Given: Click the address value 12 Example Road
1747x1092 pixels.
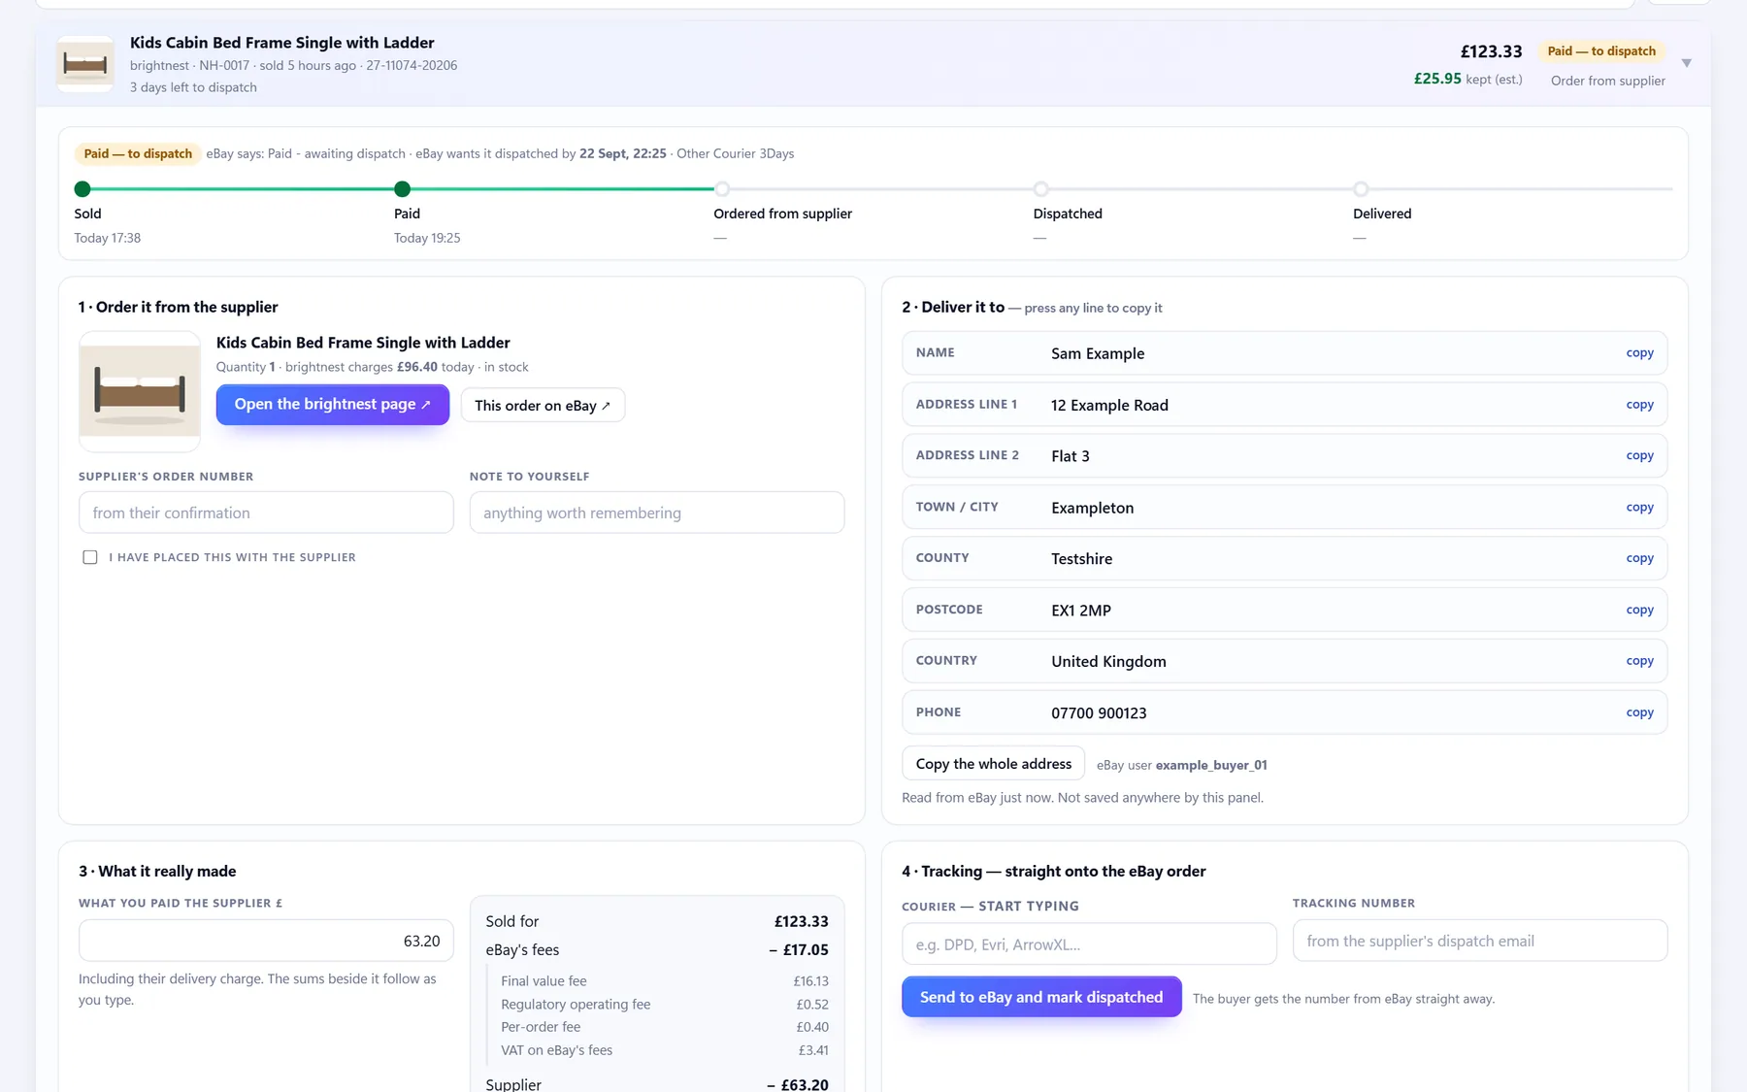Looking at the screenshot, I should tap(1109, 405).
